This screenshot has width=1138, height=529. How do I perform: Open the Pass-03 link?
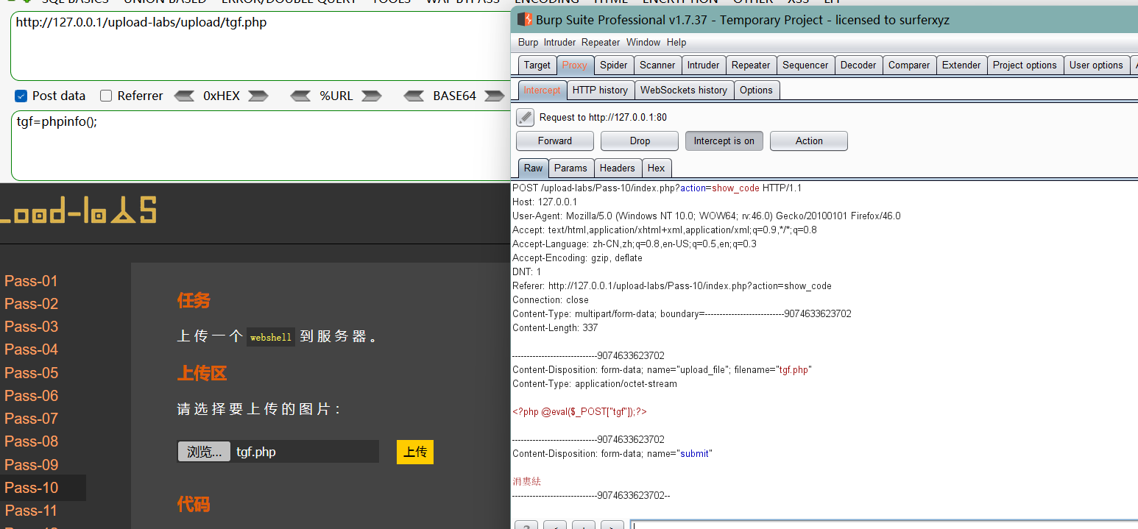(x=31, y=327)
